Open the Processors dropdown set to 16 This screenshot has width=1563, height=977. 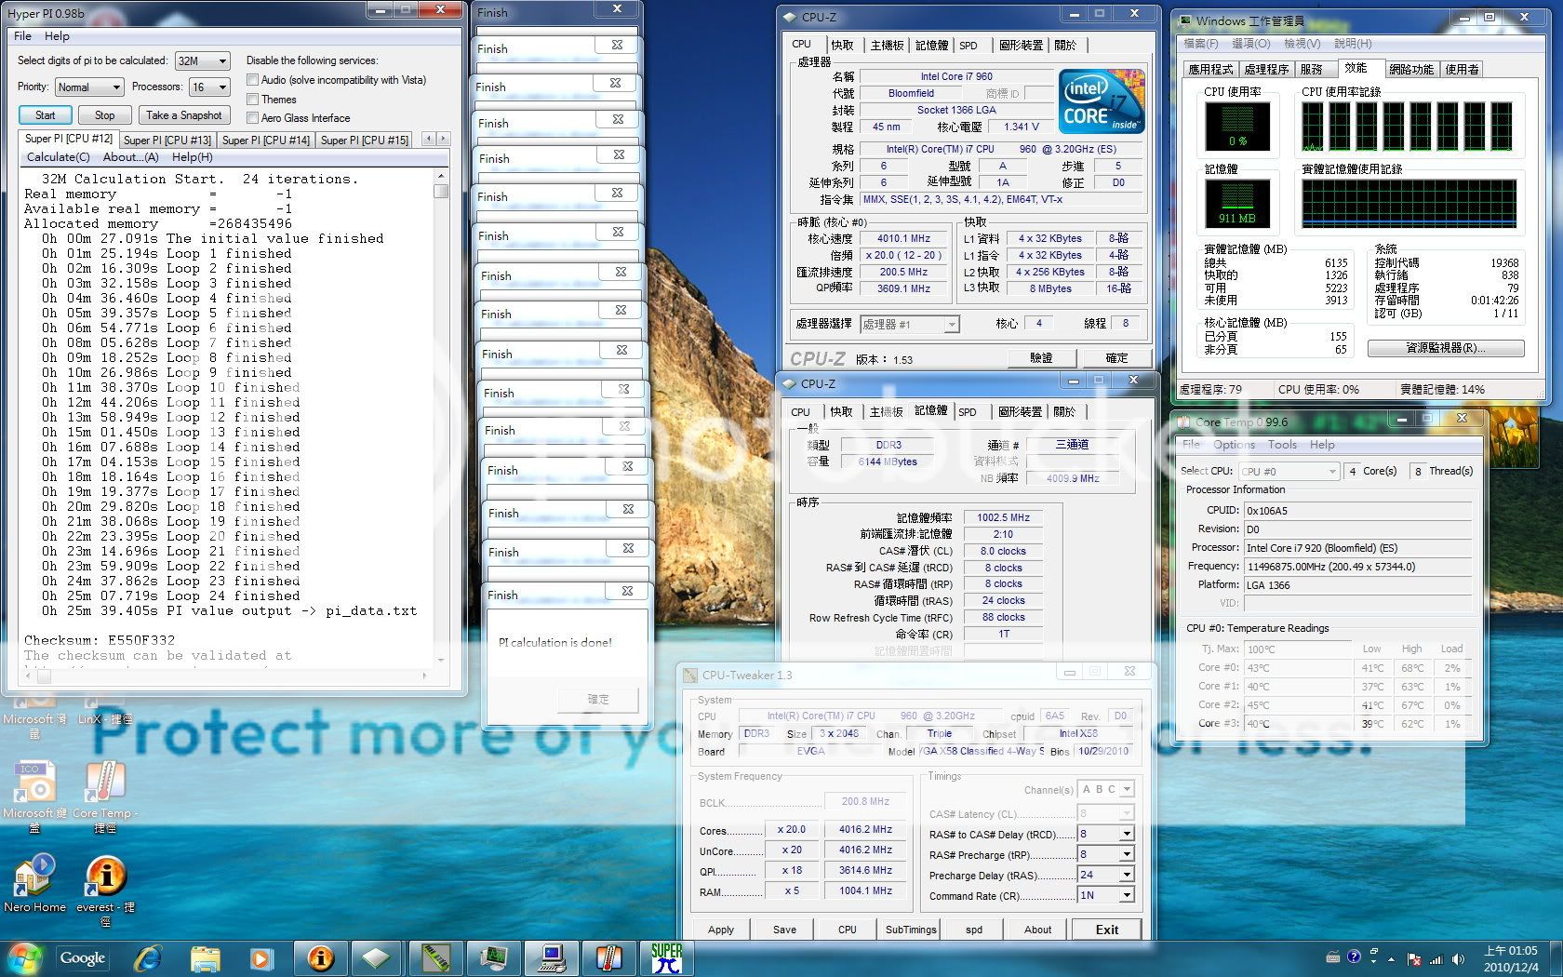point(209,87)
